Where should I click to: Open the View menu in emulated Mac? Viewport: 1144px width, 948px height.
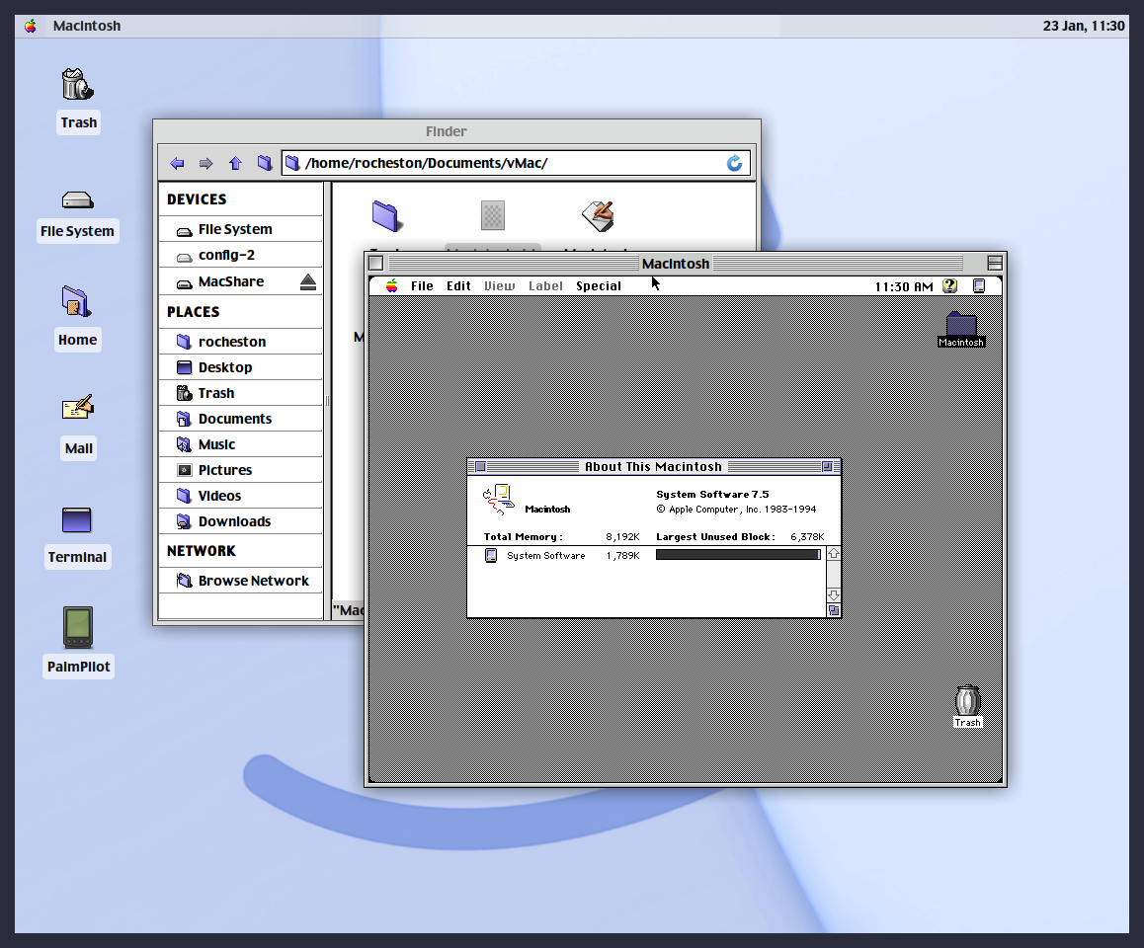500,286
